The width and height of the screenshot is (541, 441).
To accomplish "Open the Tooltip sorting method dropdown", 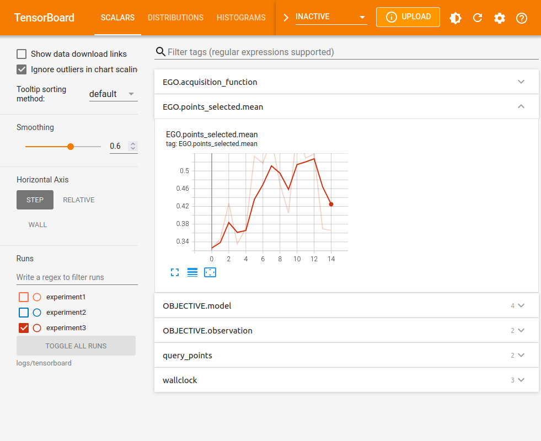I will [x=113, y=94].
